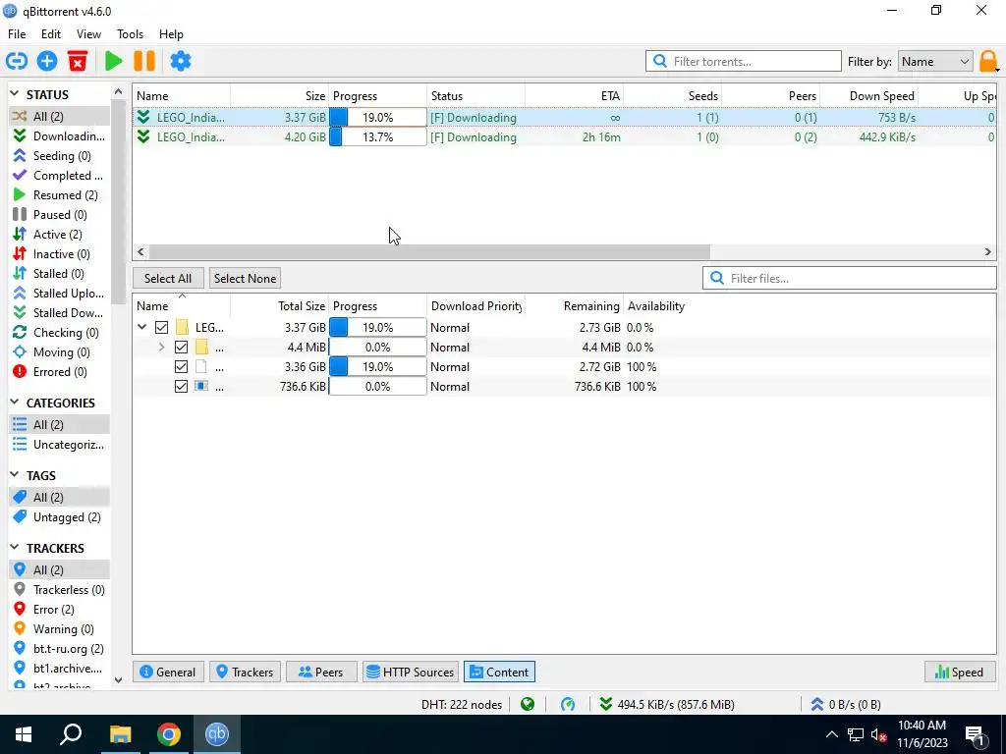Select the Moving (0) status filter

[x=59, y=352]
